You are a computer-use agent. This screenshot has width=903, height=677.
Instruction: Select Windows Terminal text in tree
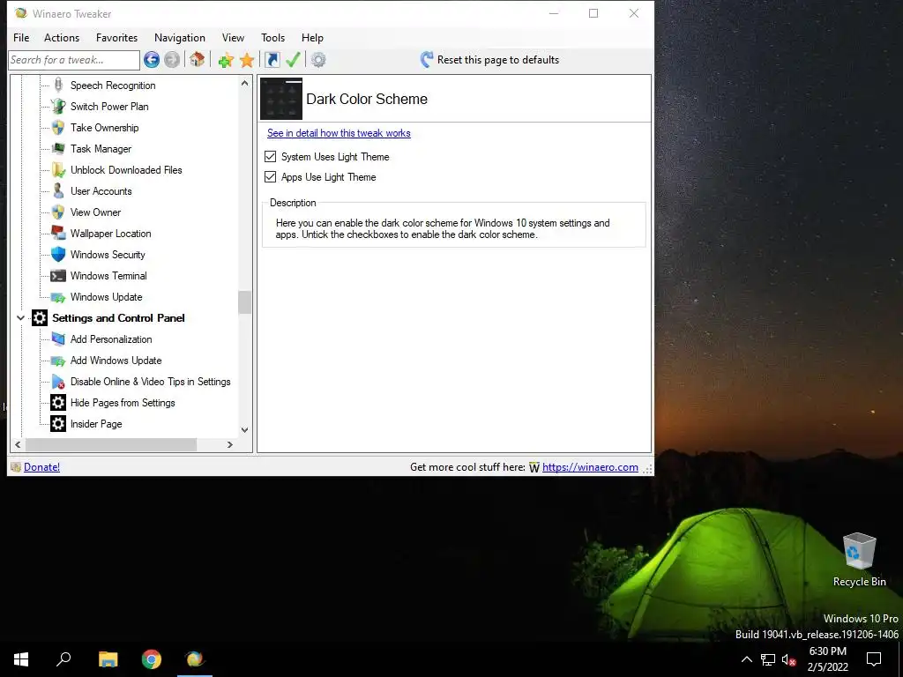pyautogui.click(x=108, y=276)
